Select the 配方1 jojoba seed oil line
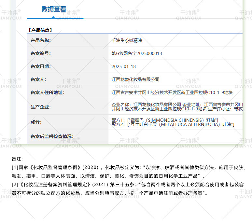This screenshot has width=252, height=224. tap(165, 120)
